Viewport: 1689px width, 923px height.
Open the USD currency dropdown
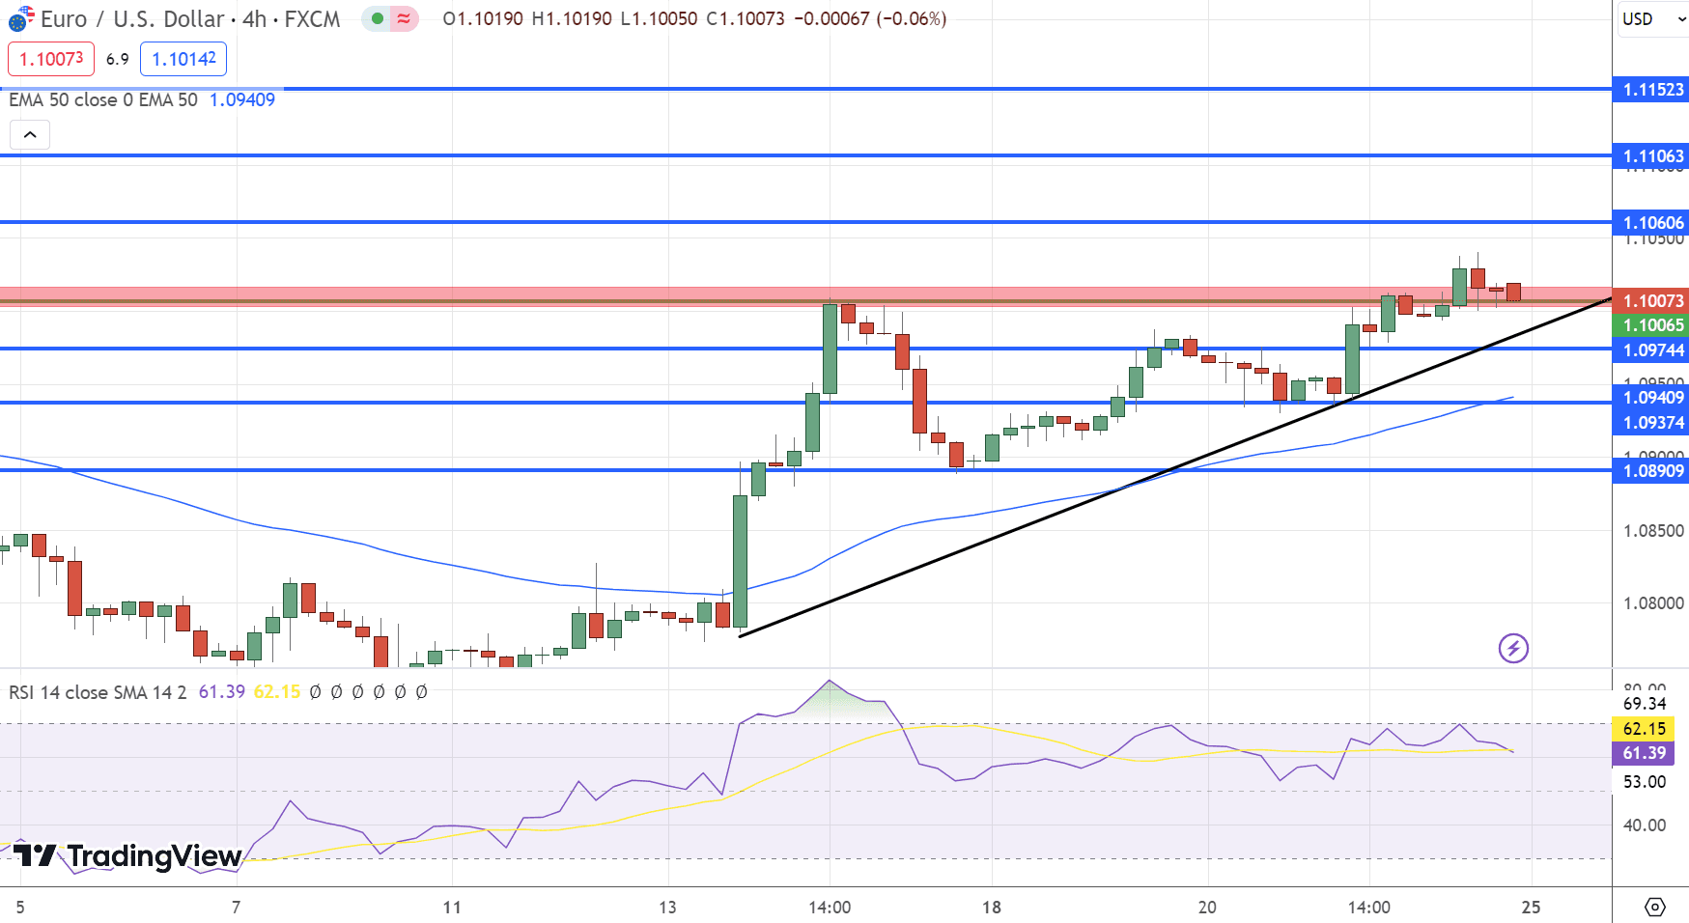coord(1652,18)
